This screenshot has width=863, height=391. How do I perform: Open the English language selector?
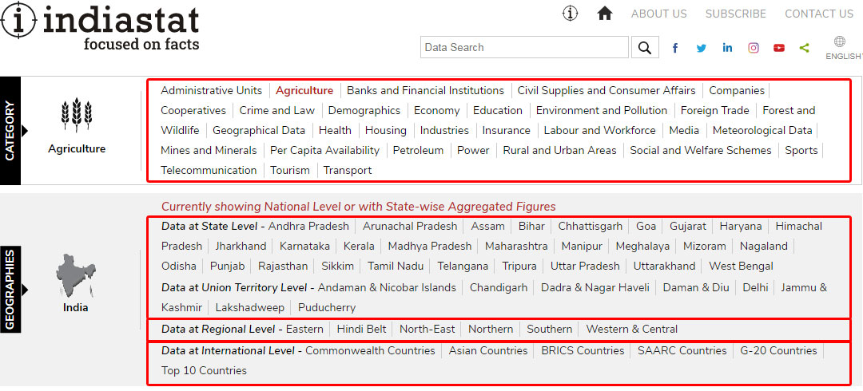click(x=841, y=48)
